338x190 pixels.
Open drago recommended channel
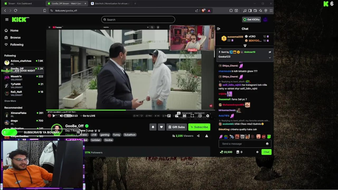tap(24, 122)
